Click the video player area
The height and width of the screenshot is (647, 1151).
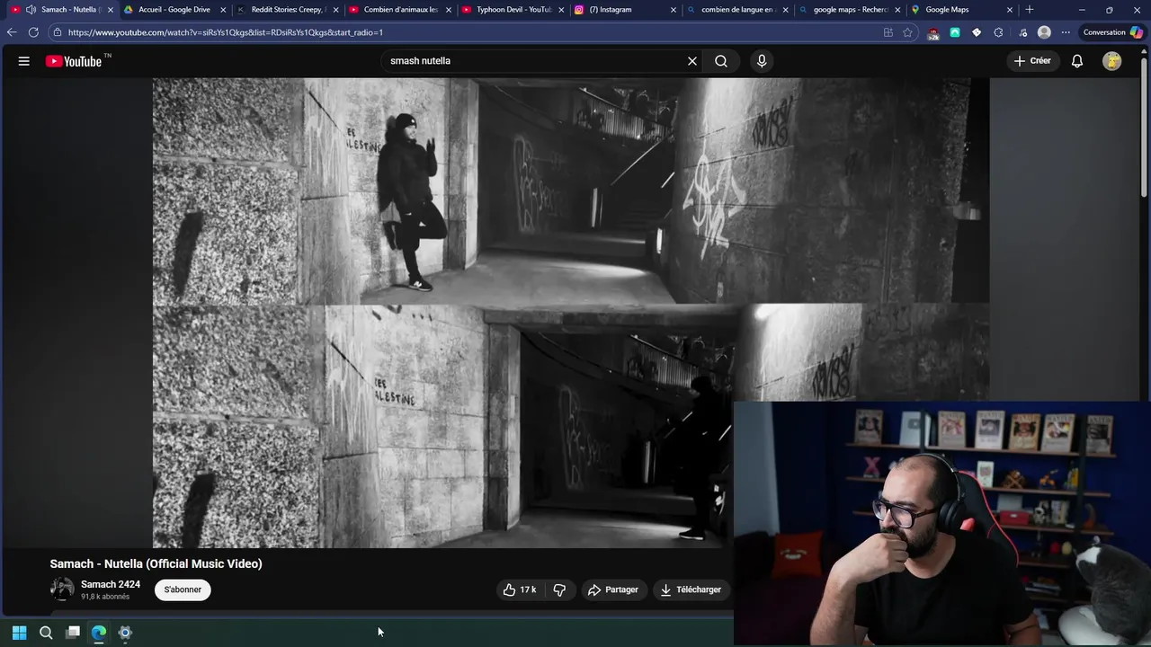point(571,313)
